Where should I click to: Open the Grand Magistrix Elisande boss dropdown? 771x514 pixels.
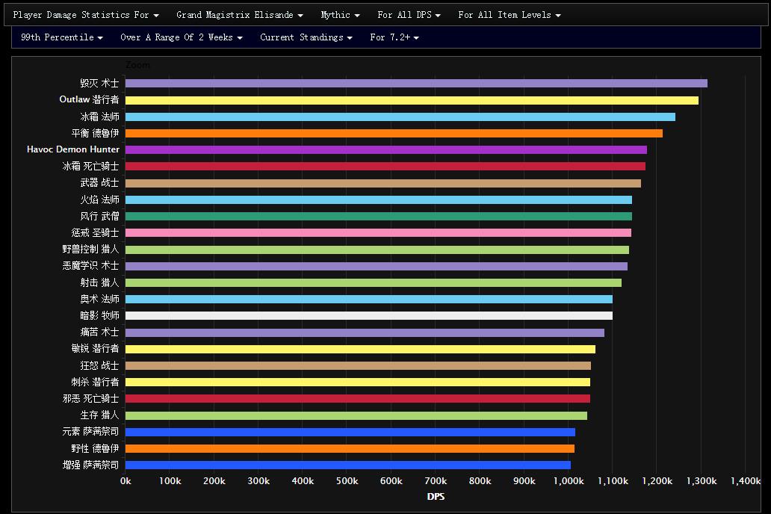point(240,15)
